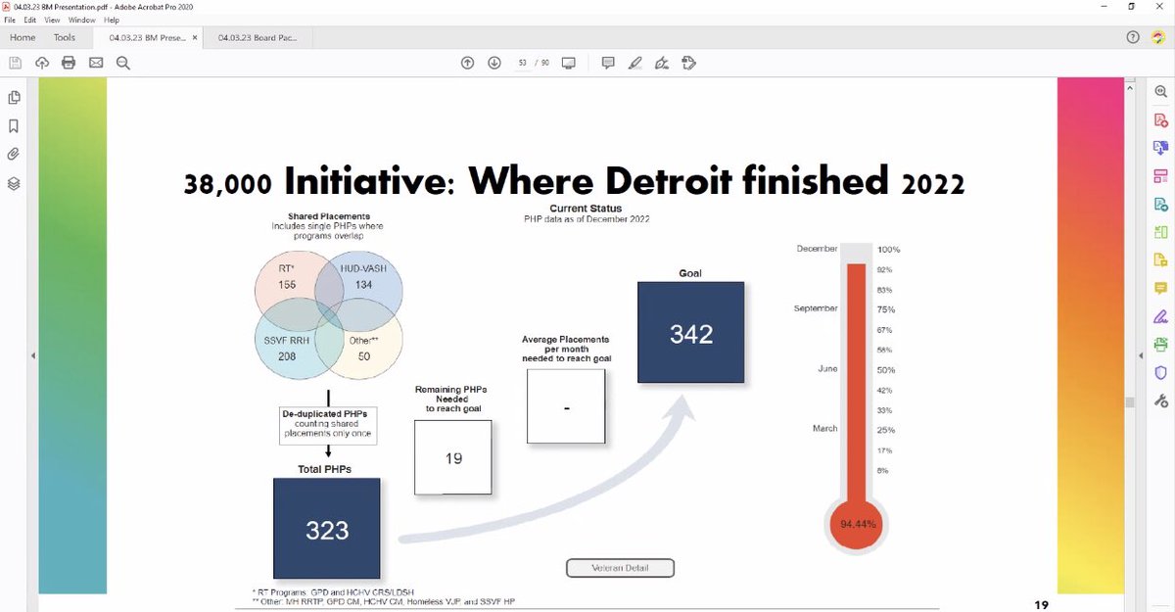The width and height of the screenshot is (1175, 612).
Task: Click the HUD-VASH circle label
Action: (363, 269)
